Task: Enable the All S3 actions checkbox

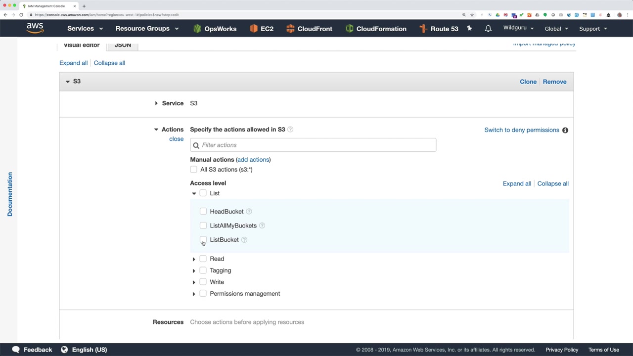Action: click(194, 170)
